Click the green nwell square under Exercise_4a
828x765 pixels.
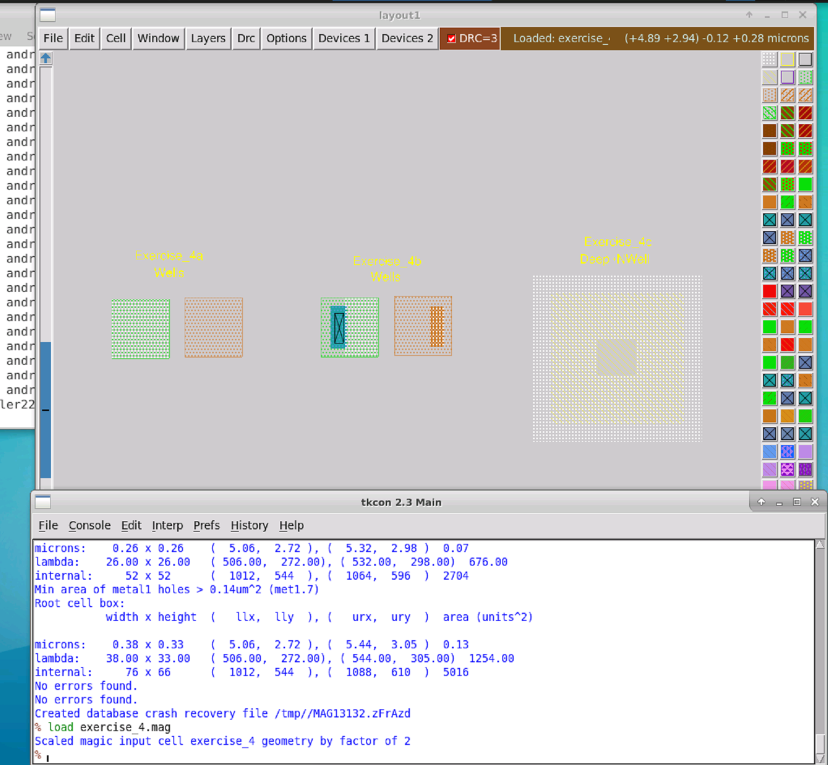click(140, 329)
